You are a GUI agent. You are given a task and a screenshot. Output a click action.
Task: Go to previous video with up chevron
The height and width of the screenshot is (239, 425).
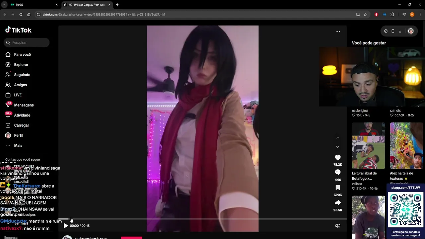pyautogui.click(x=338, y=138)
